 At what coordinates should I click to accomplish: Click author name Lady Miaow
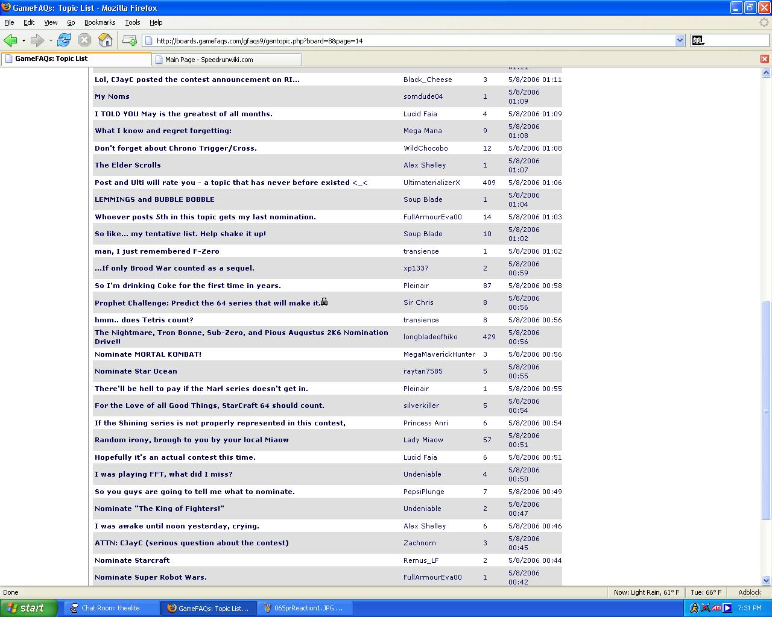423,440
